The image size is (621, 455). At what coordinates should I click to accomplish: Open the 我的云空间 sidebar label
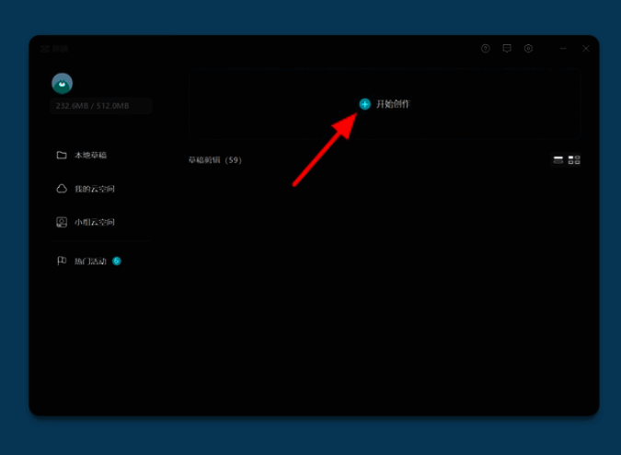point(95,189)
